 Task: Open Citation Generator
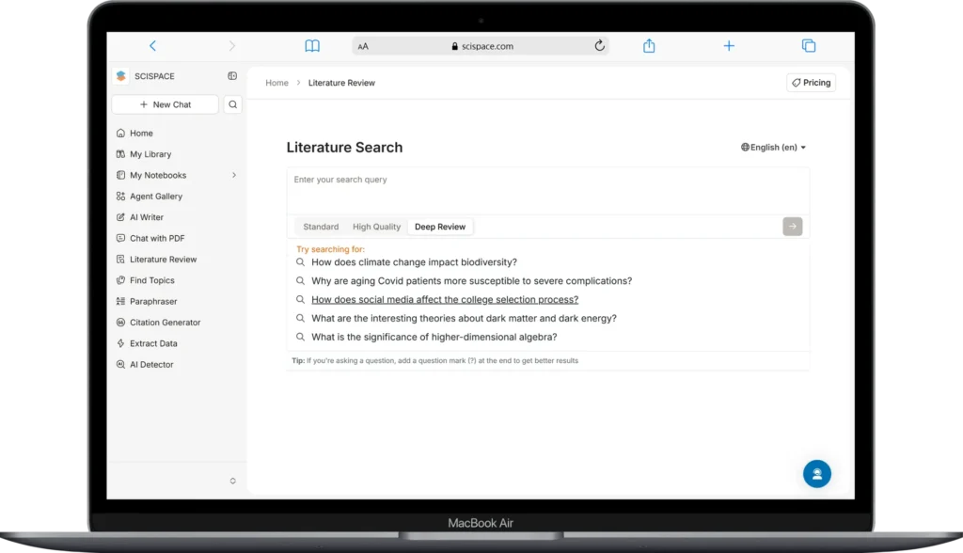click(165, 322)
